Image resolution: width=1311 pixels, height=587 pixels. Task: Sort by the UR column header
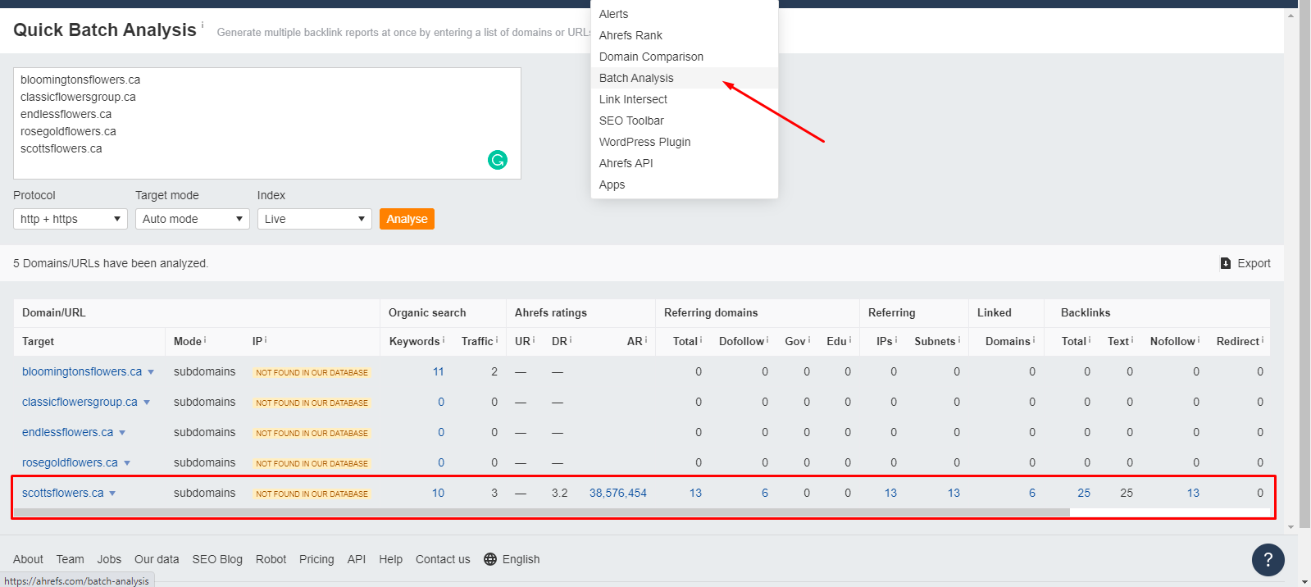click(x=522, y=341)
